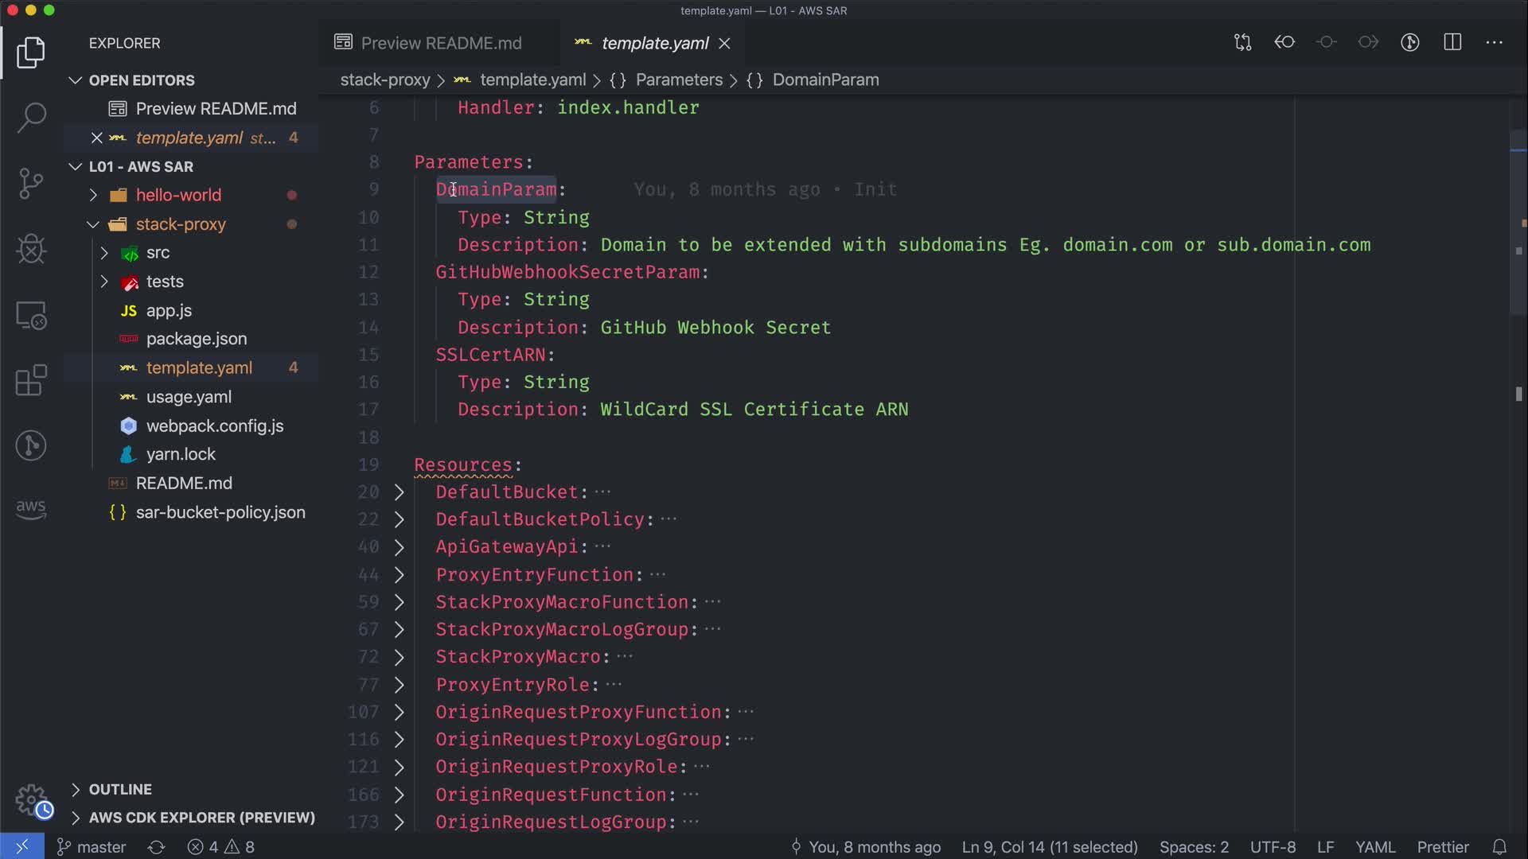
Task: Click the notifications bell in status bar
Action: (x=1499, y=847)
